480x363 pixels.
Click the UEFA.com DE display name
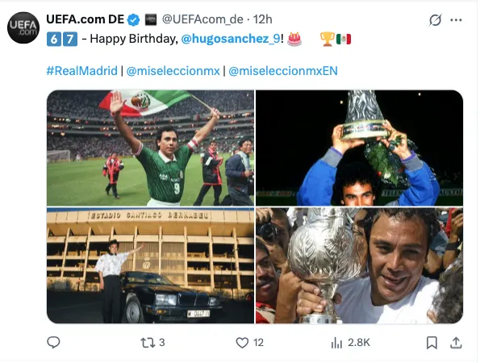click(85, 19)
